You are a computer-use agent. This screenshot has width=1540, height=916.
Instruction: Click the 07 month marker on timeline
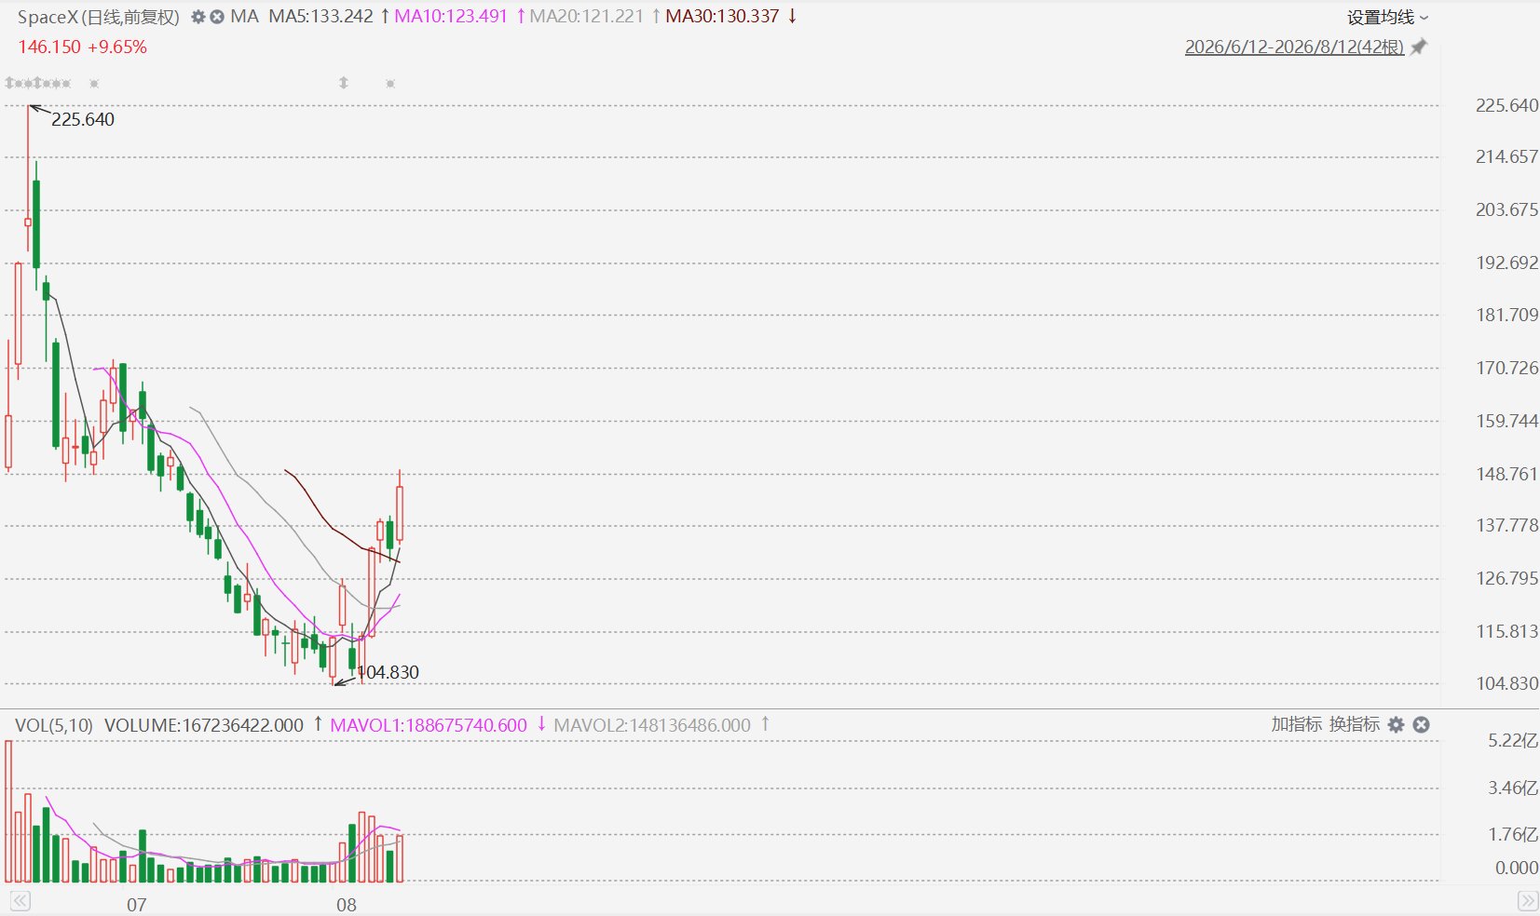(x=137, y=904)
